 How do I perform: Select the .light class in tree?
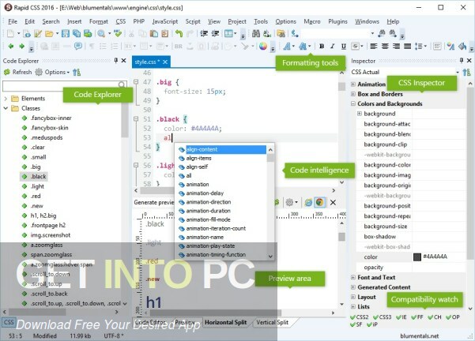point(37,186)
